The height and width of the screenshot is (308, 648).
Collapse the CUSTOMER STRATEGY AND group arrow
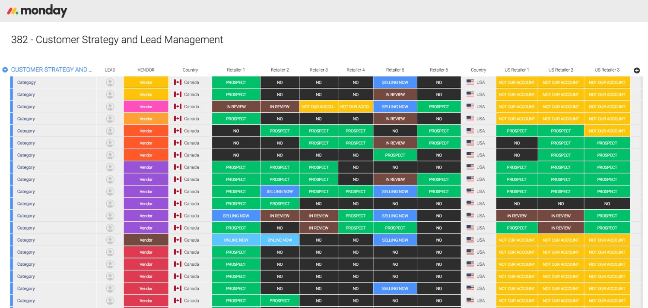pos(5,70)
